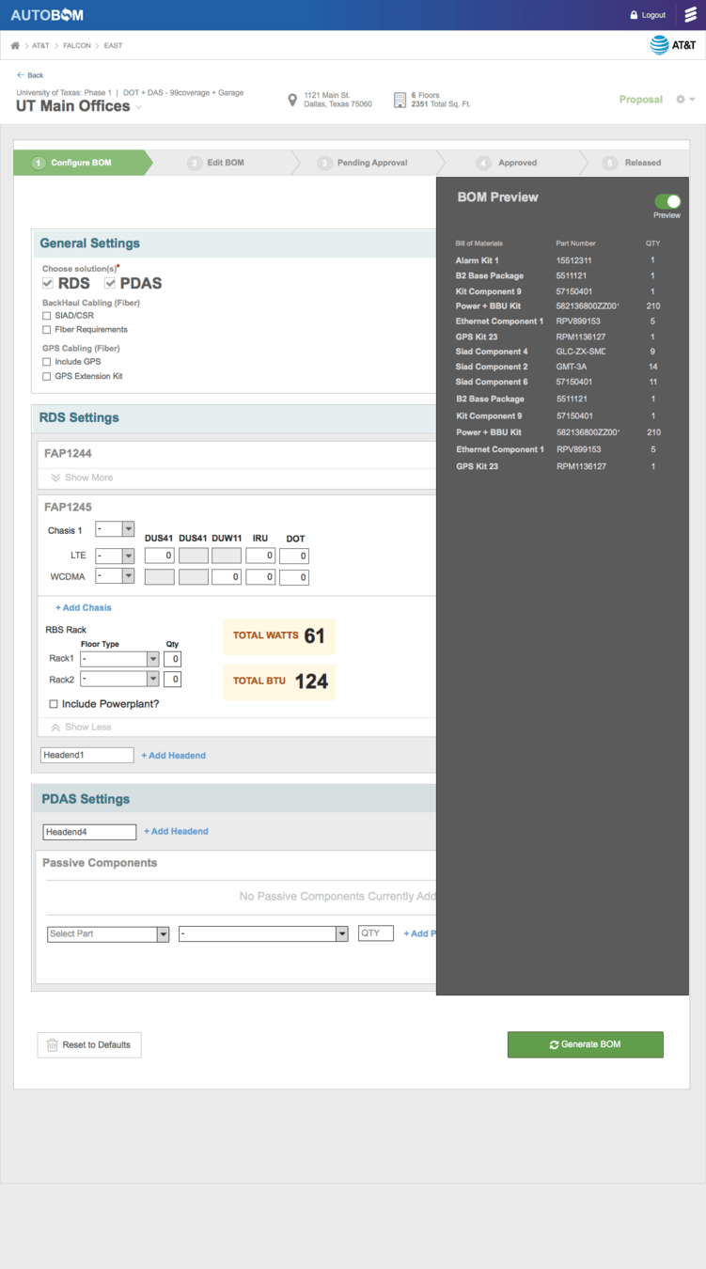This screenshot has width=706, height=1269.
Task: Click the Logout lock icon
Action: pyautogui.click(x=635, y=15)
